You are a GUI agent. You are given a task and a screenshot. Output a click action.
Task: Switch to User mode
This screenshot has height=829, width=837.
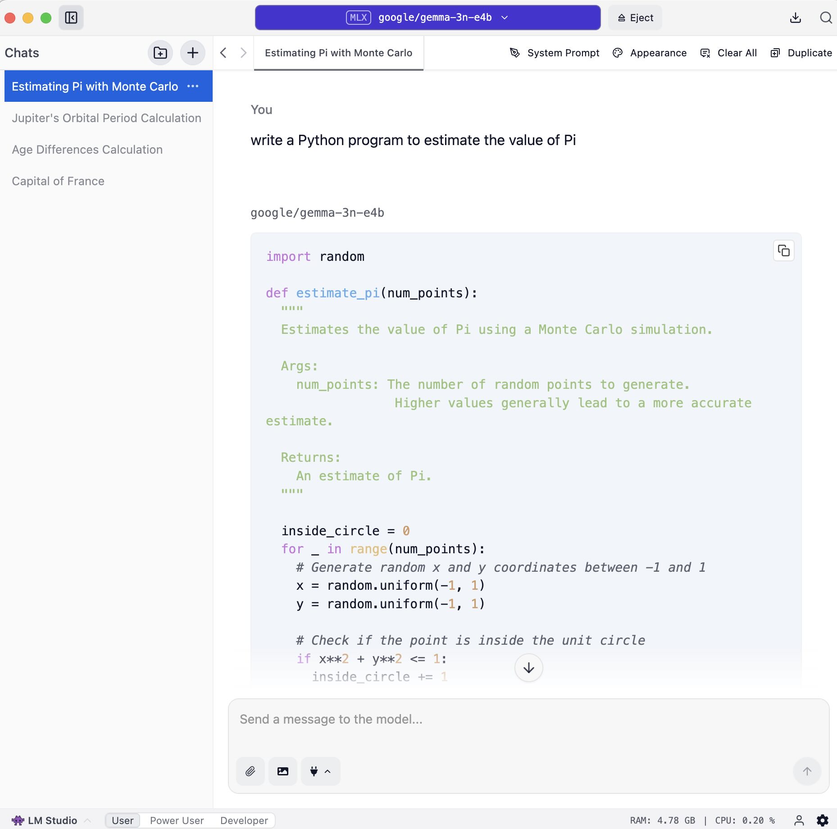click(123, 820)
